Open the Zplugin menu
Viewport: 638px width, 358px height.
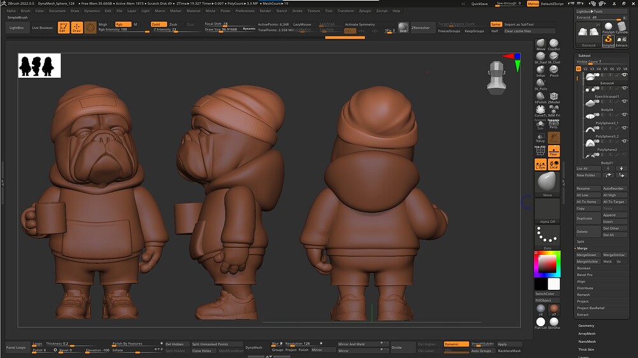coord(365,11)
